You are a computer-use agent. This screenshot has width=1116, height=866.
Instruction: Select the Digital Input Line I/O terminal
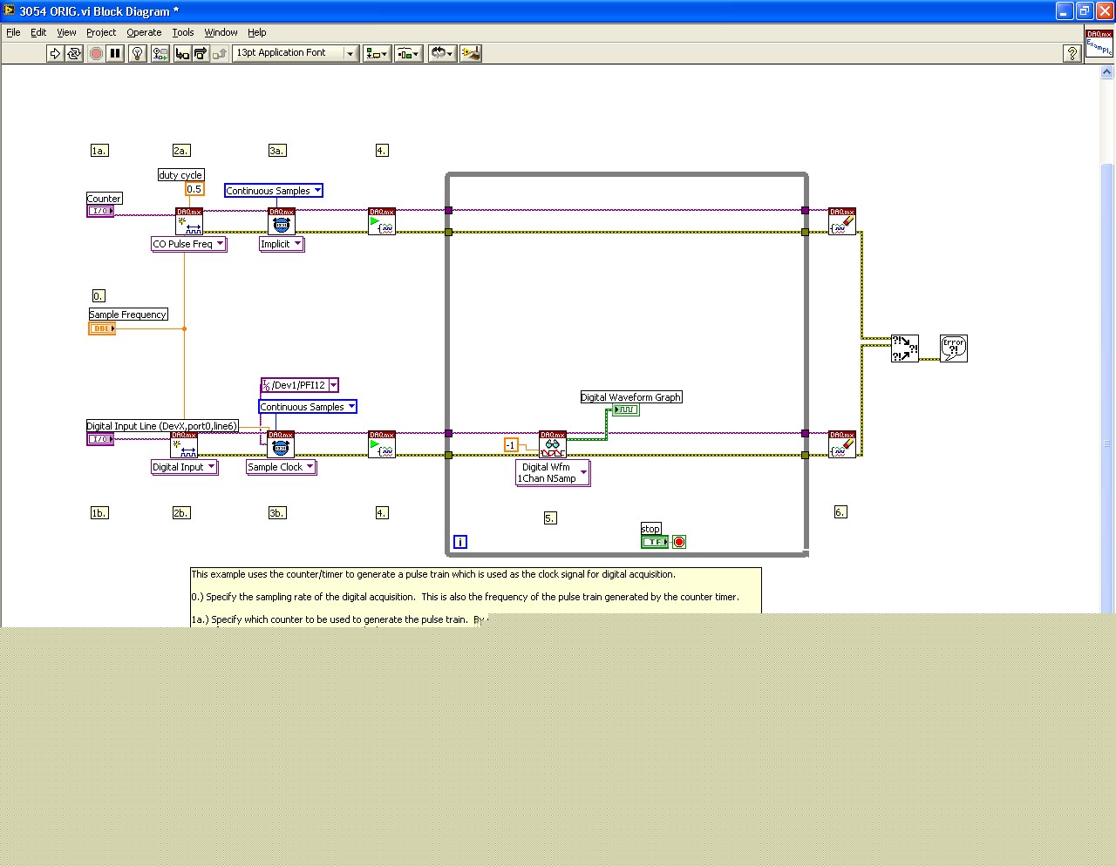100,439
